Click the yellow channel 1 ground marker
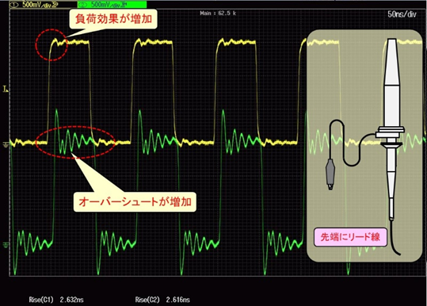427x306 pixels. pos(6,144)
